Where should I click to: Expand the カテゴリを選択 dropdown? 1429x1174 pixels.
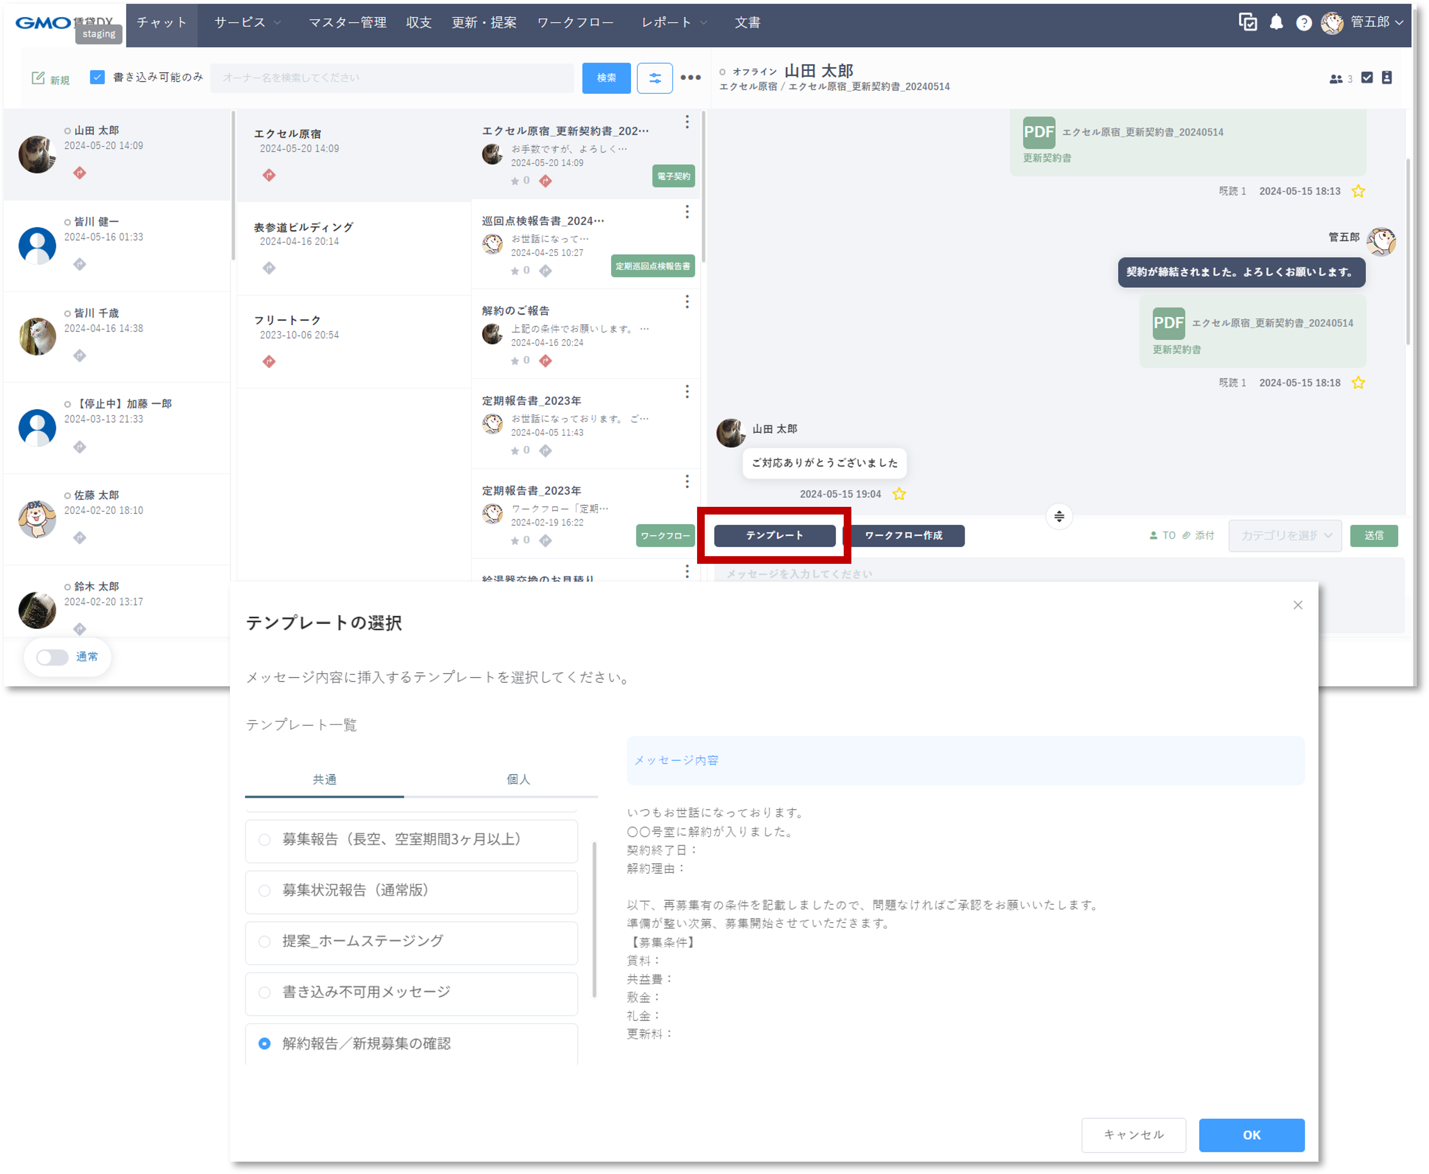(x=1284, y=536)
